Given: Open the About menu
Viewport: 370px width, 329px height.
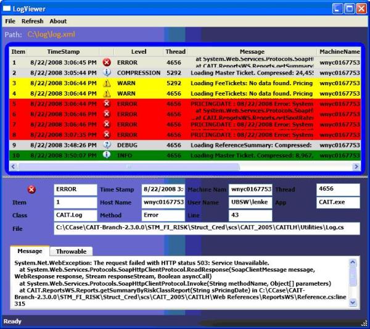Looking at the screenshot, I should (58, 21).
